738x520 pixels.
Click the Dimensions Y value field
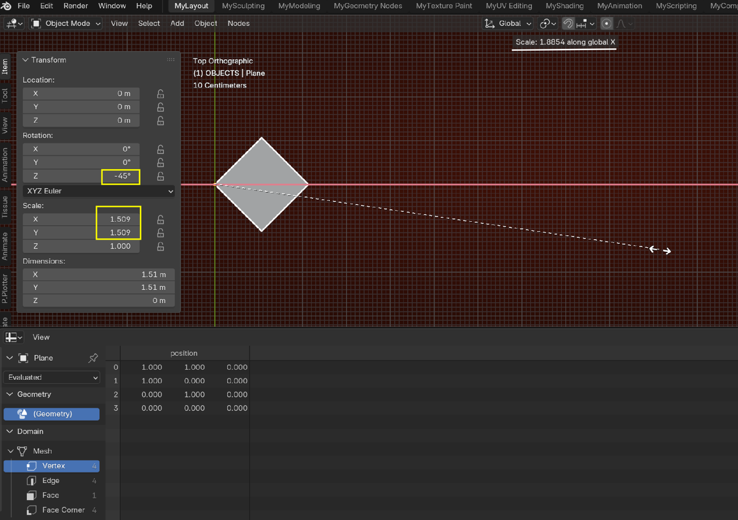click(x=99, y=287)
